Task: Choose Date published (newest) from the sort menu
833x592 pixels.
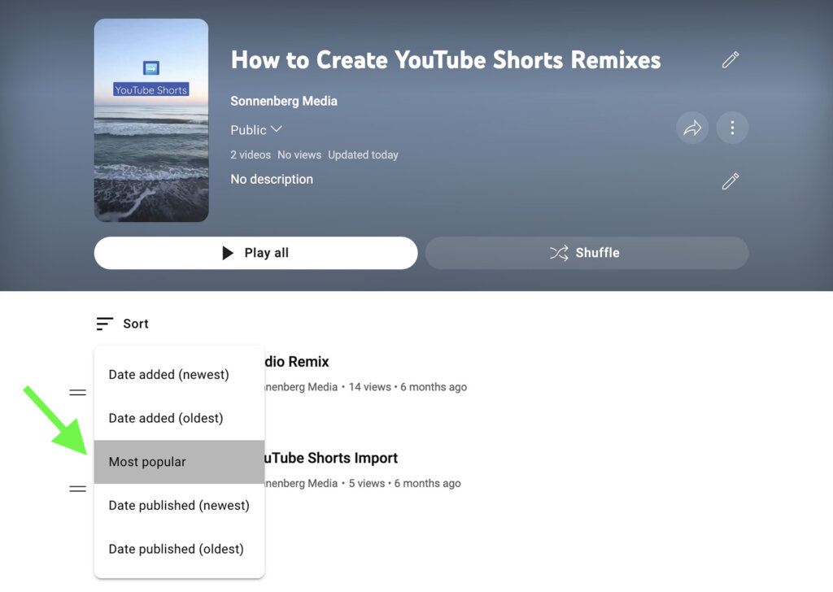Action: click(179, 505)
